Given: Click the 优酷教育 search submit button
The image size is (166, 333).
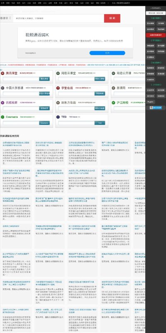Looking at the screenshot, I should [x=44, y=108].
